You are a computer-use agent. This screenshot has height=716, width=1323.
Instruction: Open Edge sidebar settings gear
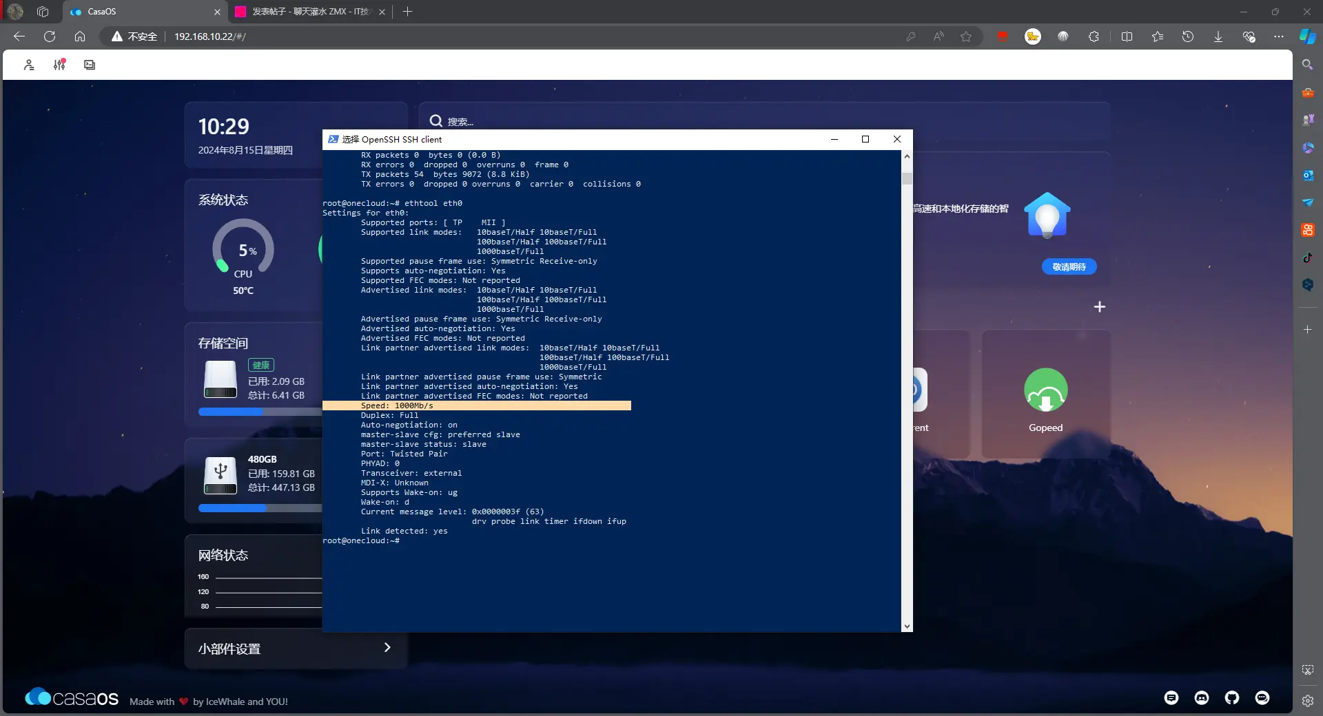coord(1307,701)
